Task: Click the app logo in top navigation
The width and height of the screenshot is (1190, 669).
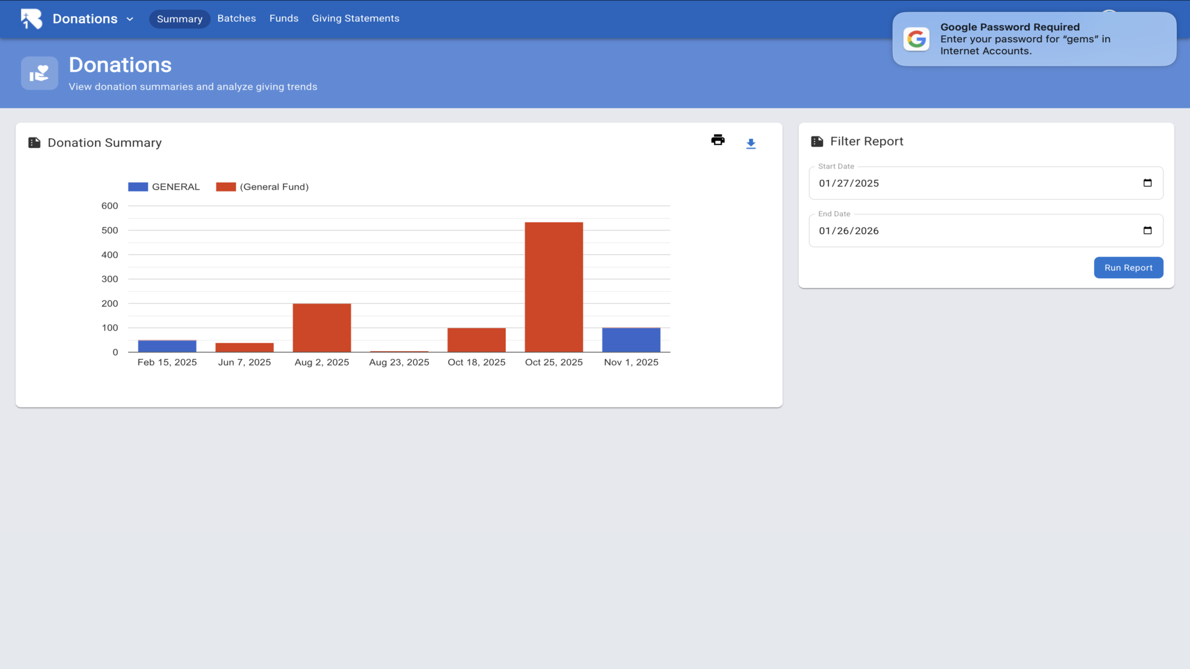Action: pos(31,19)
